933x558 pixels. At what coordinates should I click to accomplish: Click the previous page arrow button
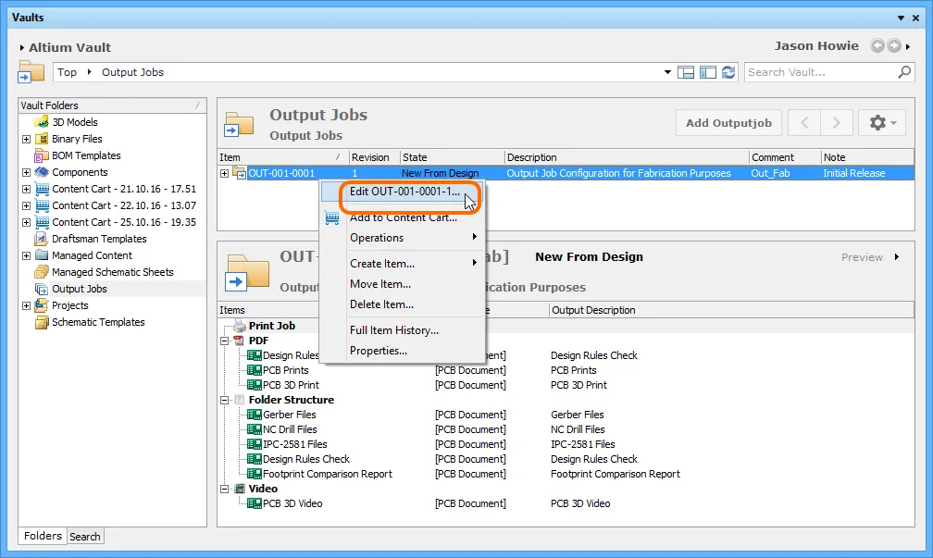pos(804,123)
